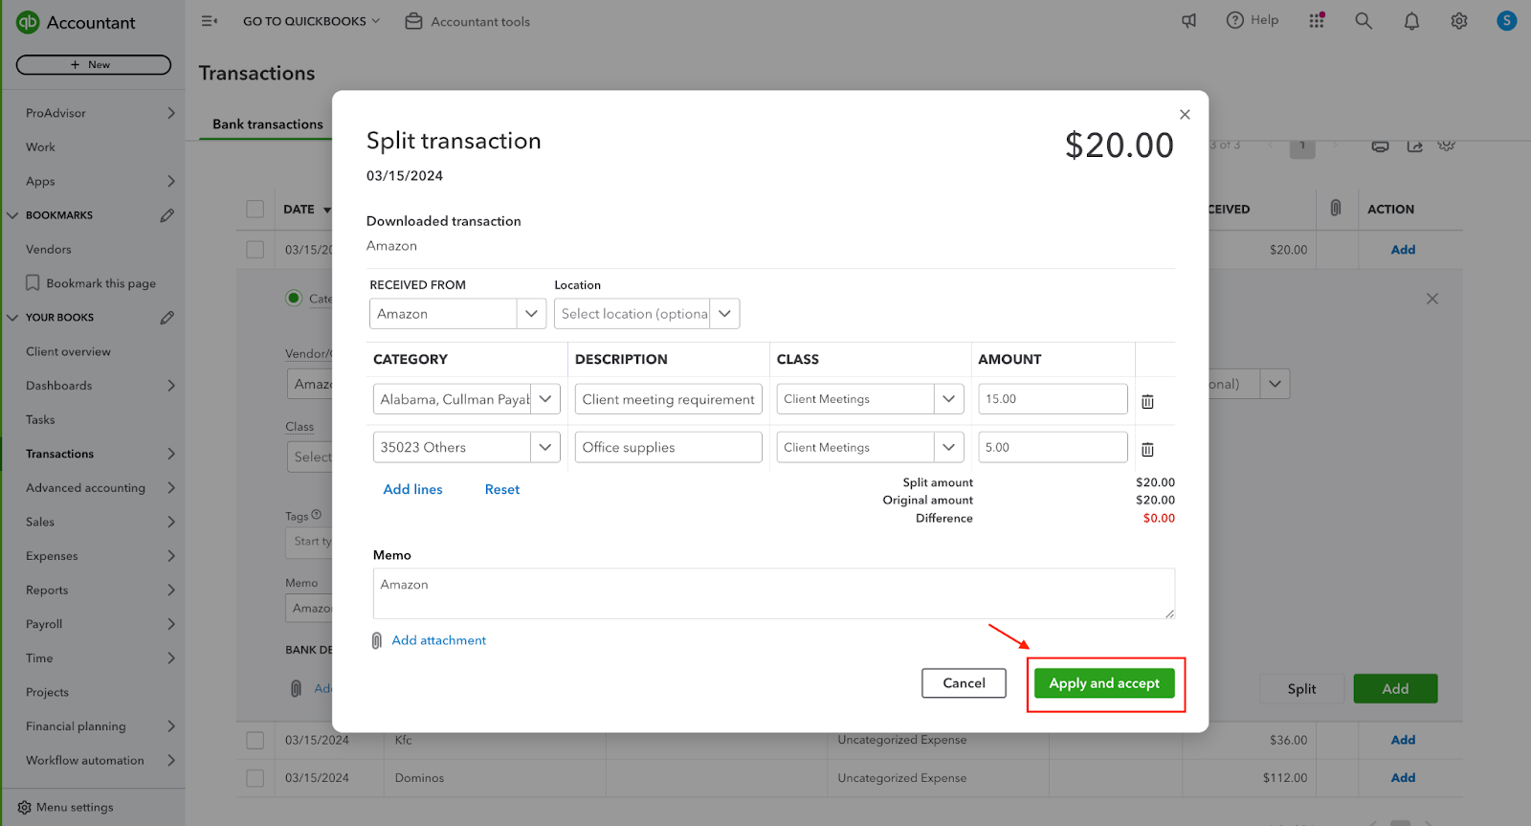The width and height of the screenshot is (1531, 826).
Task: Check the Kfc transaction row checkbox
Action: pos(255,740)
